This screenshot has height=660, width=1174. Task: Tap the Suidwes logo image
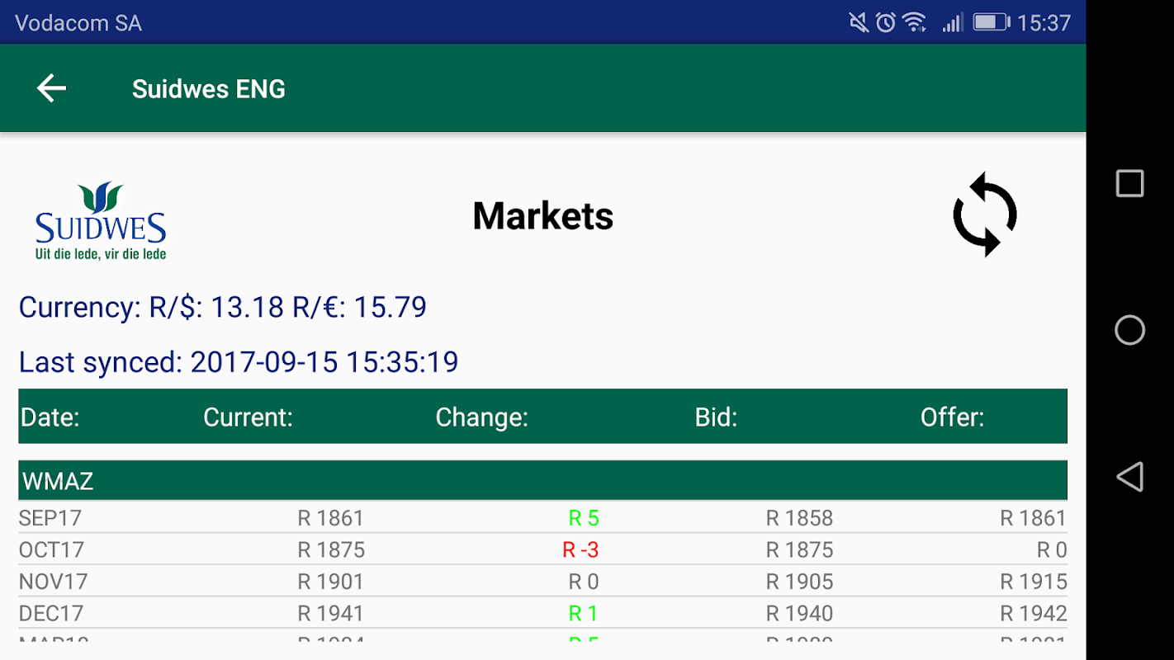tap(101, 221)
